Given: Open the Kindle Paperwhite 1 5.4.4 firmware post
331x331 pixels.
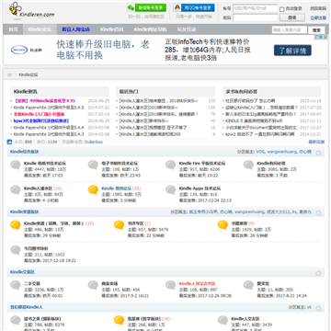Looking at the screenshot, I should pyautogui.click(x=49, y=128).
